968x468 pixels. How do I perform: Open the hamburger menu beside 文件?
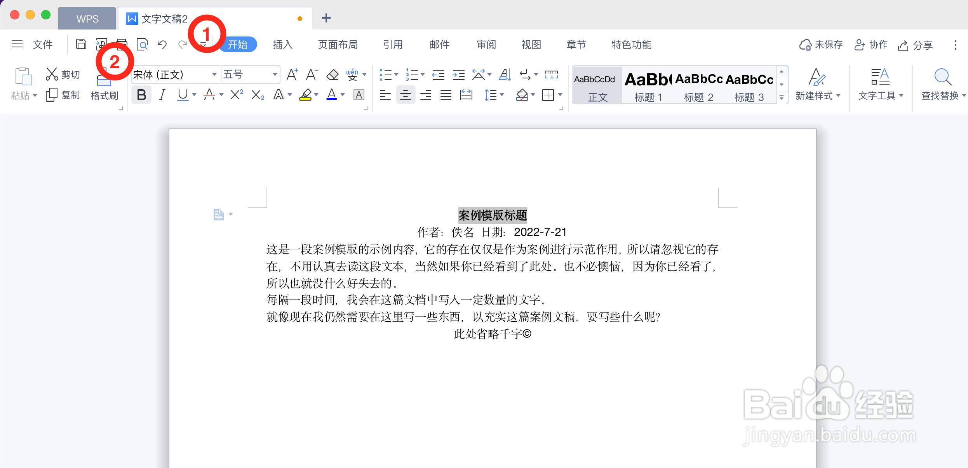[x=17, y=44]
